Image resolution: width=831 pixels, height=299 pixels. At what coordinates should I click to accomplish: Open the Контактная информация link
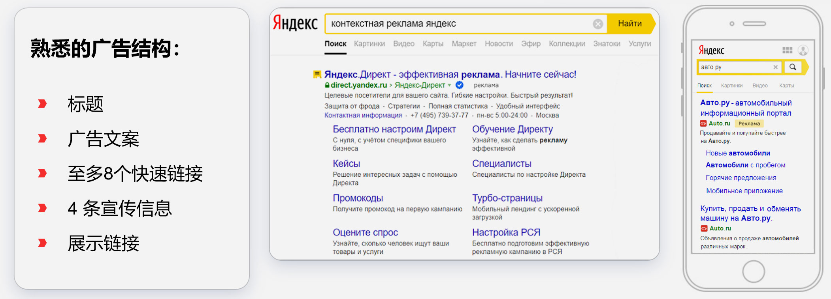tap(363, 115)
